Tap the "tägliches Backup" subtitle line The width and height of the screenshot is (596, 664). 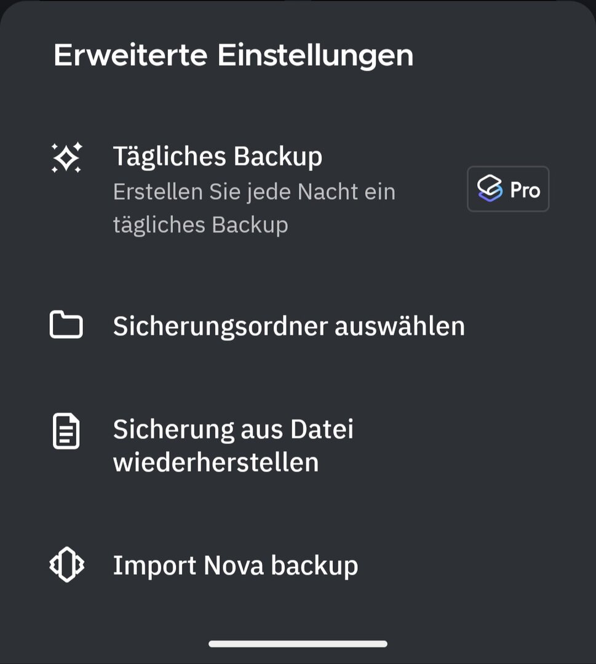click(201, 225)
